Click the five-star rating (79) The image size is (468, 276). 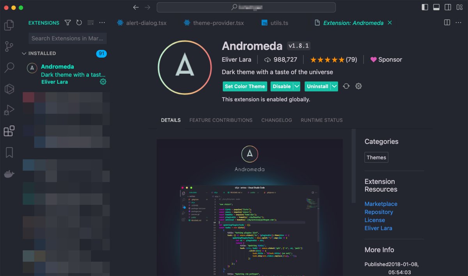point(333,60)
